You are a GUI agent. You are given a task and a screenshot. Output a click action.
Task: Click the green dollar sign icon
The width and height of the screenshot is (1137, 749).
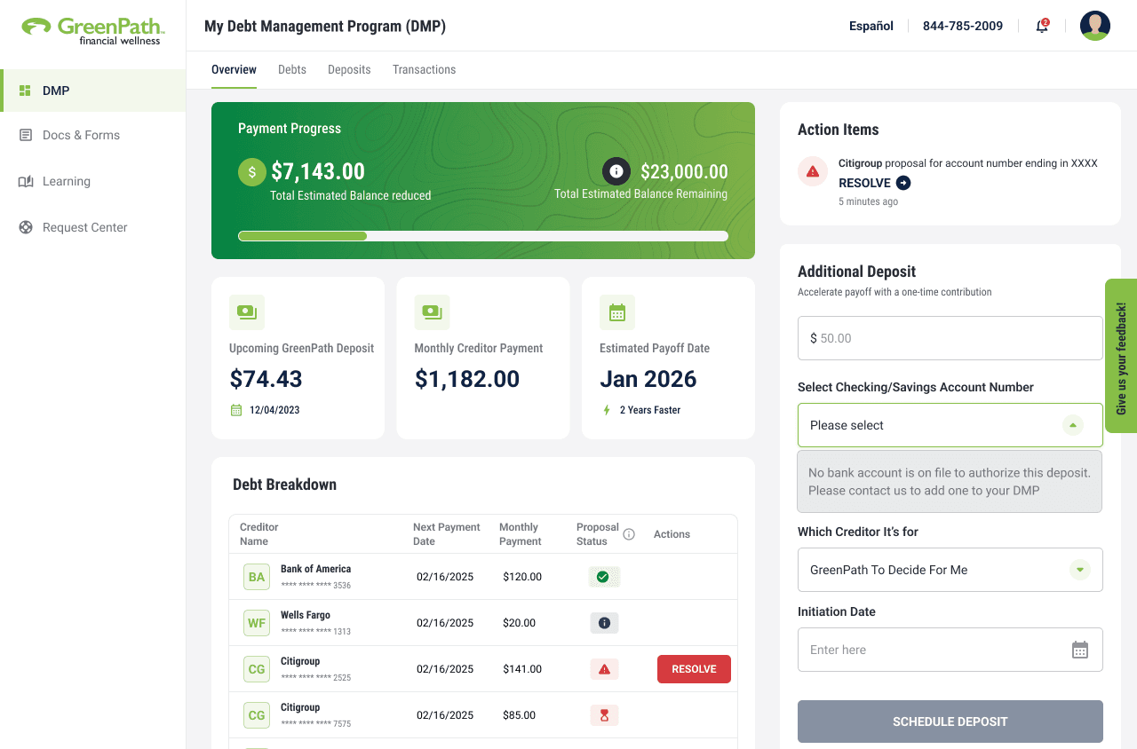click(252, 172)
